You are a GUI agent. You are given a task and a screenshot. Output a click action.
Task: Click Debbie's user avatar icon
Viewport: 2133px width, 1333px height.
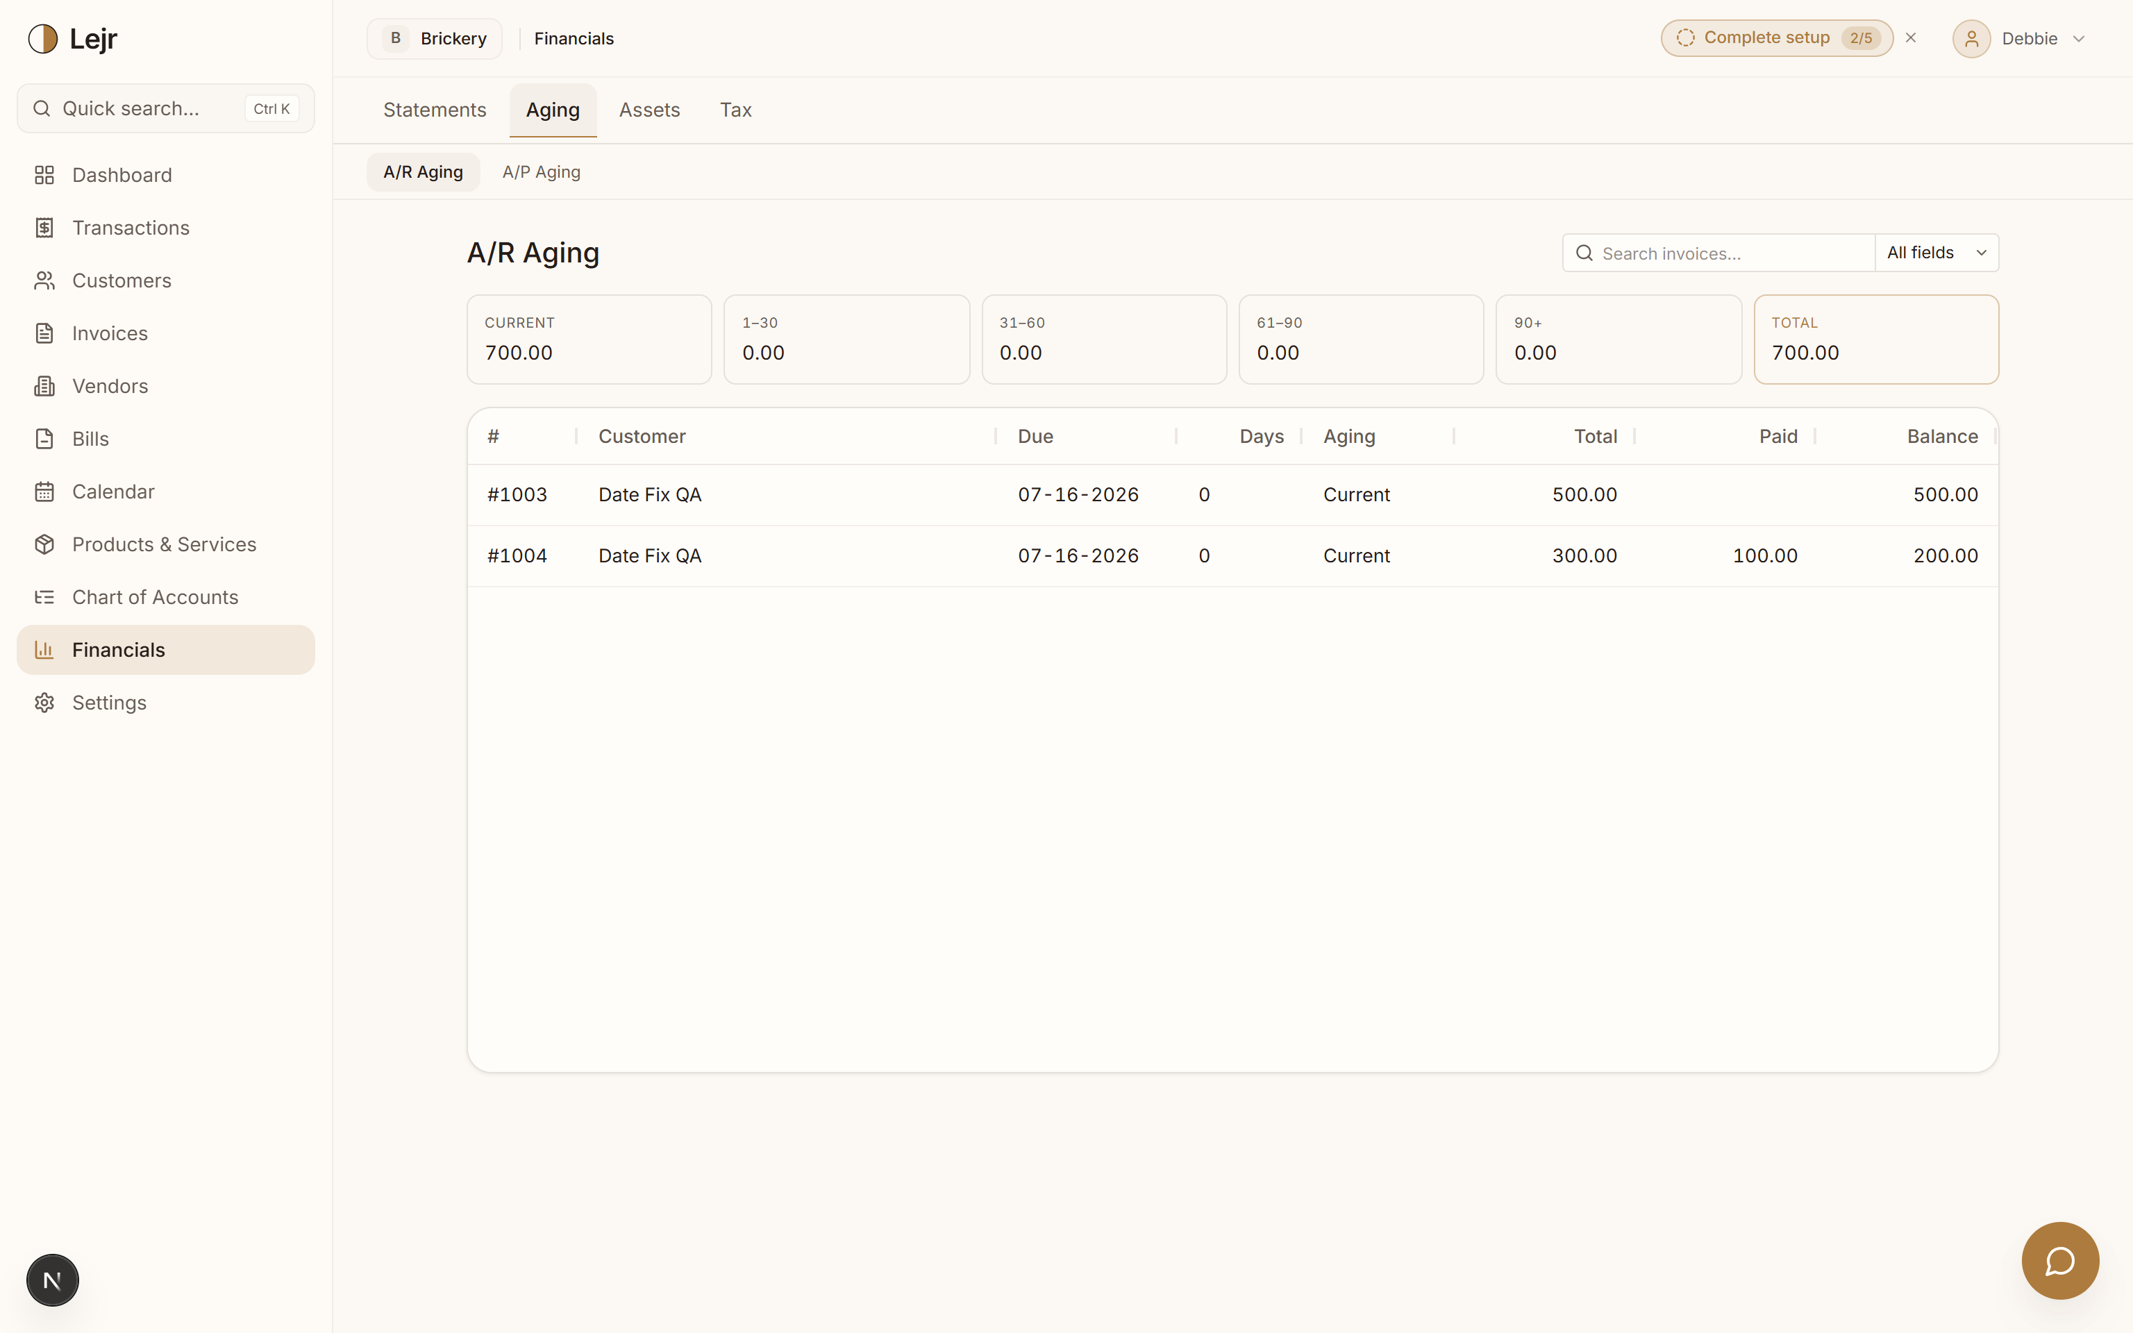(1971, 39)
